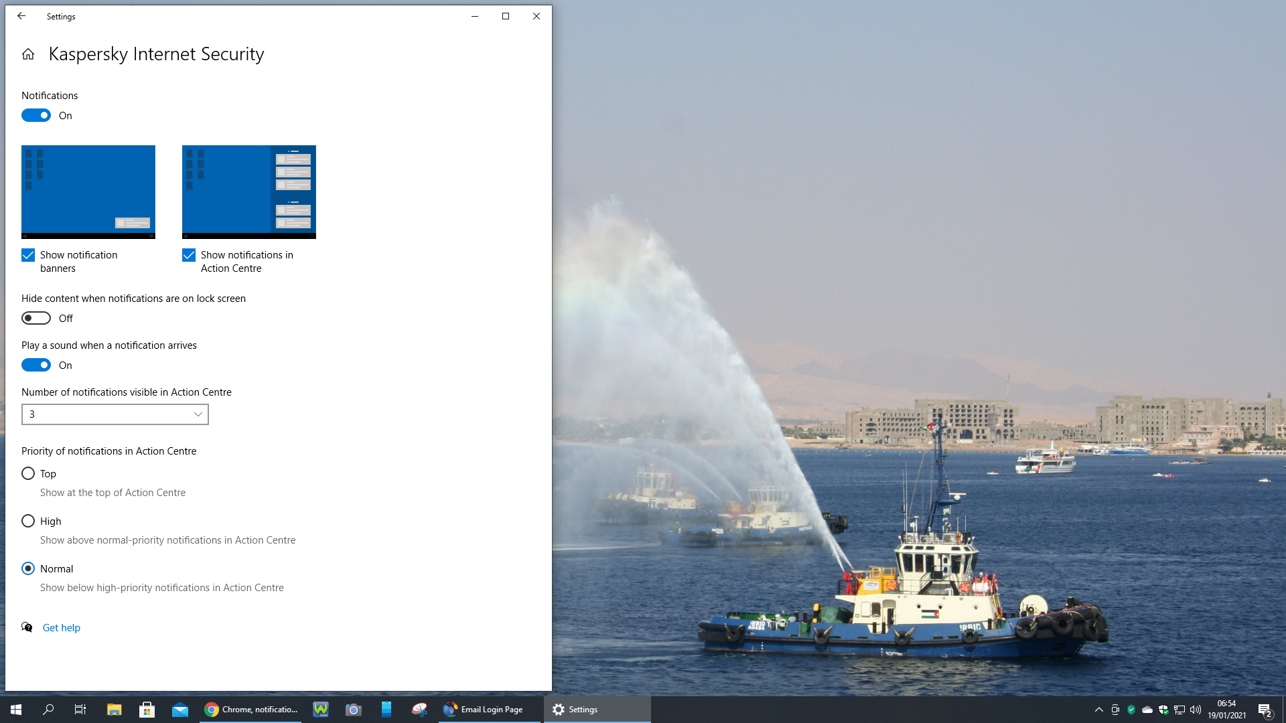
Task: Open taskbar Search magnifier
Action: point(48,710)
